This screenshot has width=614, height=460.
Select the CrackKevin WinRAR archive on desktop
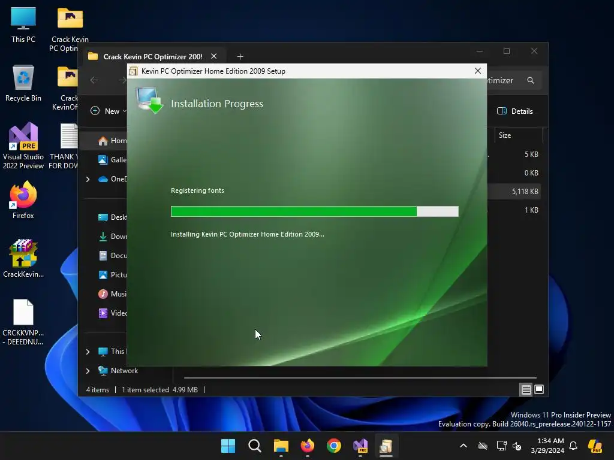coord(23,259)
